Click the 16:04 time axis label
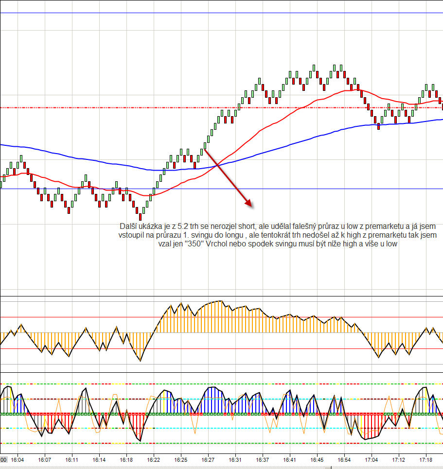The image size is (443, 469). pyautogui.click(x=18, y=460)
